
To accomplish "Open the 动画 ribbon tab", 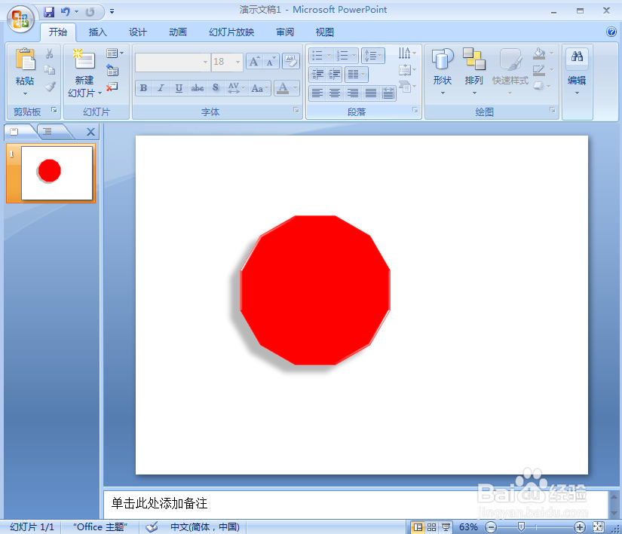I will click(178, 32).
